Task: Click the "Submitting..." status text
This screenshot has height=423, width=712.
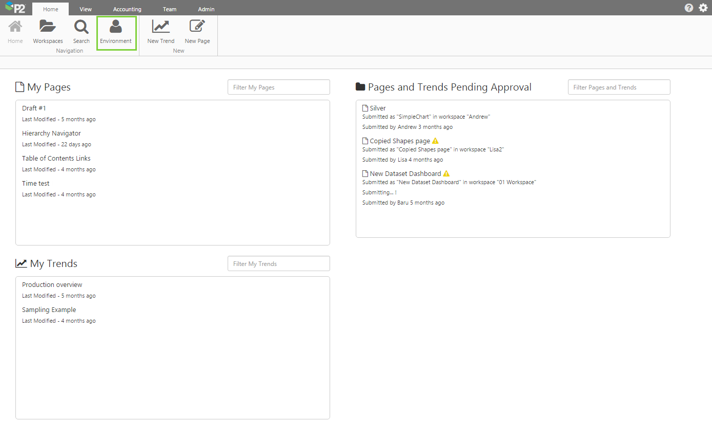Action: click(377, 193)
